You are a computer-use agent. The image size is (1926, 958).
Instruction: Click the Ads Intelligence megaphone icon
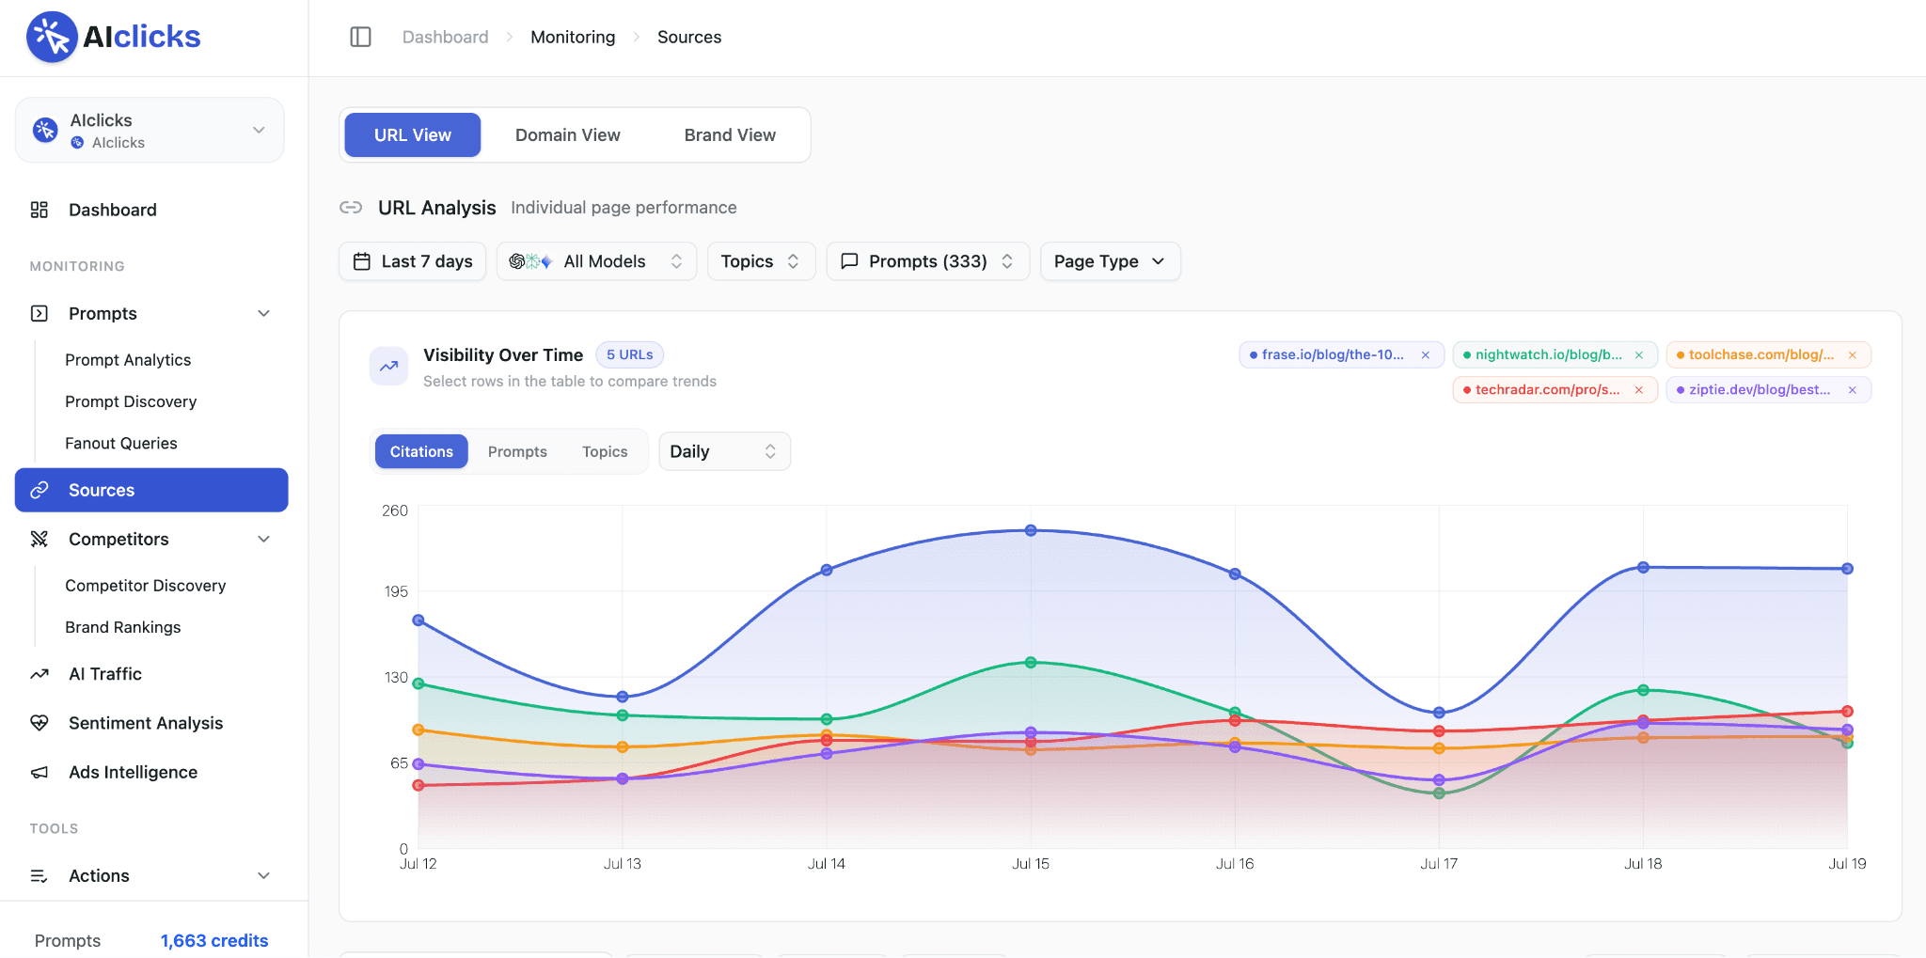click(39, 772)
